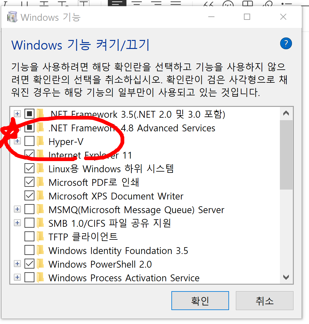This screenshot has height=324, width=309.
Task: Select the "Microsoft PDF로 인쇄" label
Action: coord(94,182)
